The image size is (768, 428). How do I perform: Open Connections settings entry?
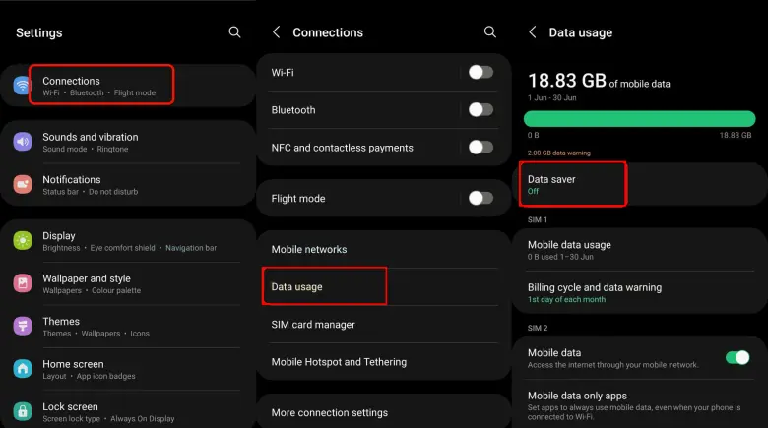point(127,86)
